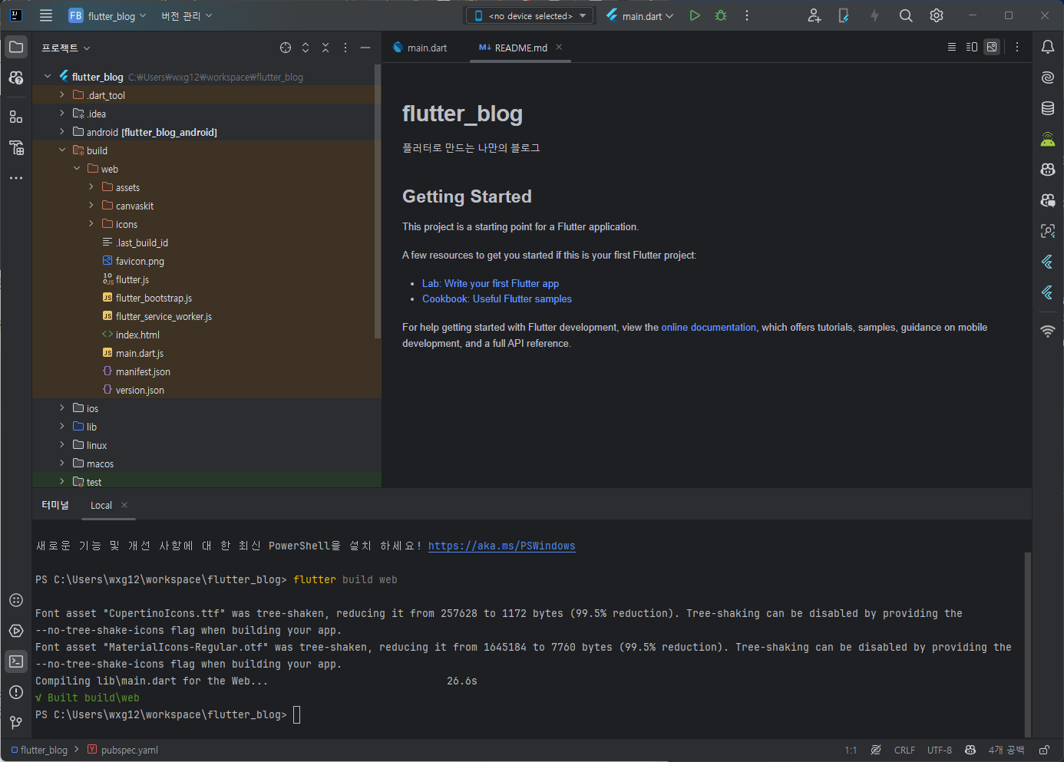
Task: Open the device selector dropdown
Action: click(530, 15)
